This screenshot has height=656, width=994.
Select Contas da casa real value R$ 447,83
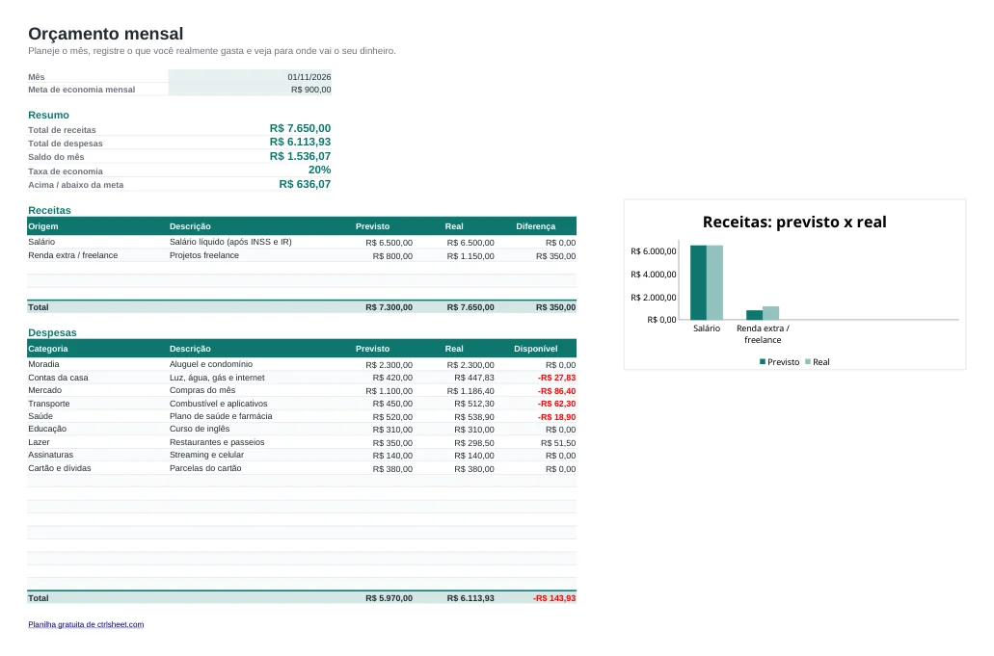(474, 378)
